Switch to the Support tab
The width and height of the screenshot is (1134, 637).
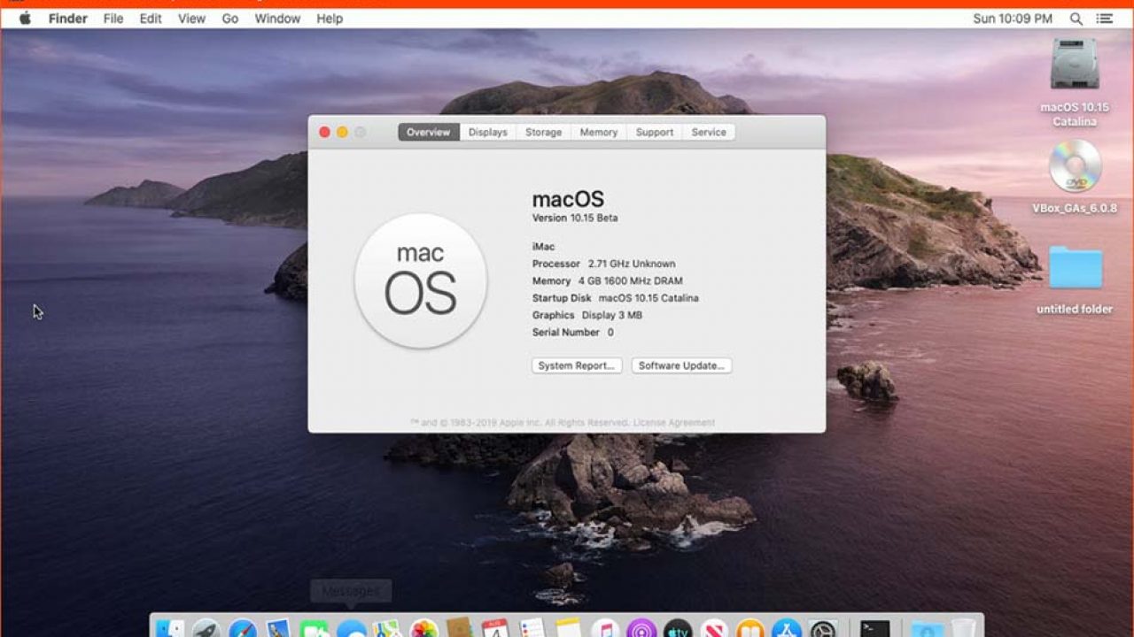click(655, 132)
